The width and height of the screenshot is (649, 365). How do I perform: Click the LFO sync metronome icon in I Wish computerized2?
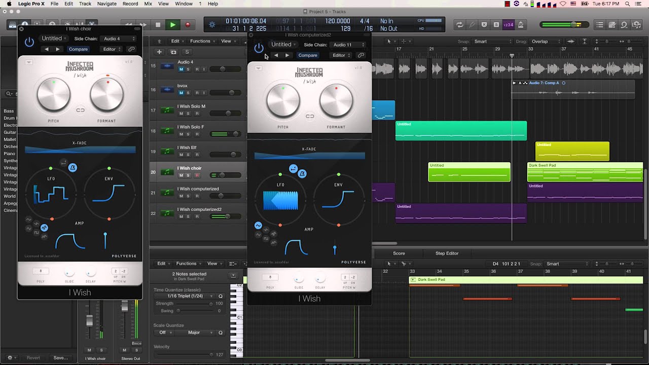pos(302,174)
